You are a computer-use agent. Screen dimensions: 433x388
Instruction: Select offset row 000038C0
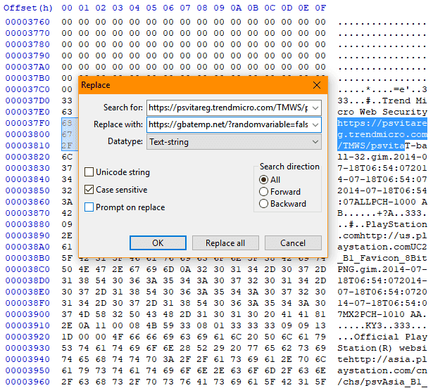point(27,269)
